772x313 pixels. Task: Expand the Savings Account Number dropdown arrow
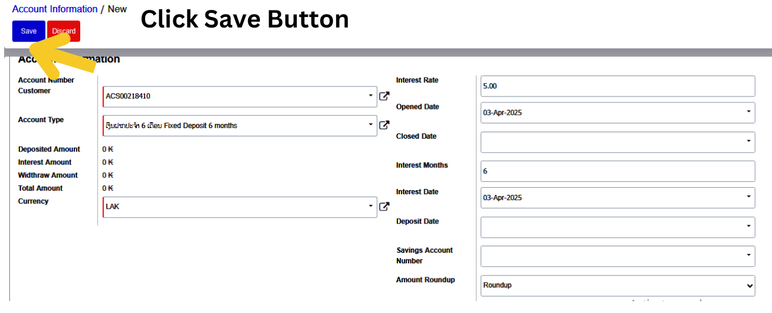(x=749, y=255)
